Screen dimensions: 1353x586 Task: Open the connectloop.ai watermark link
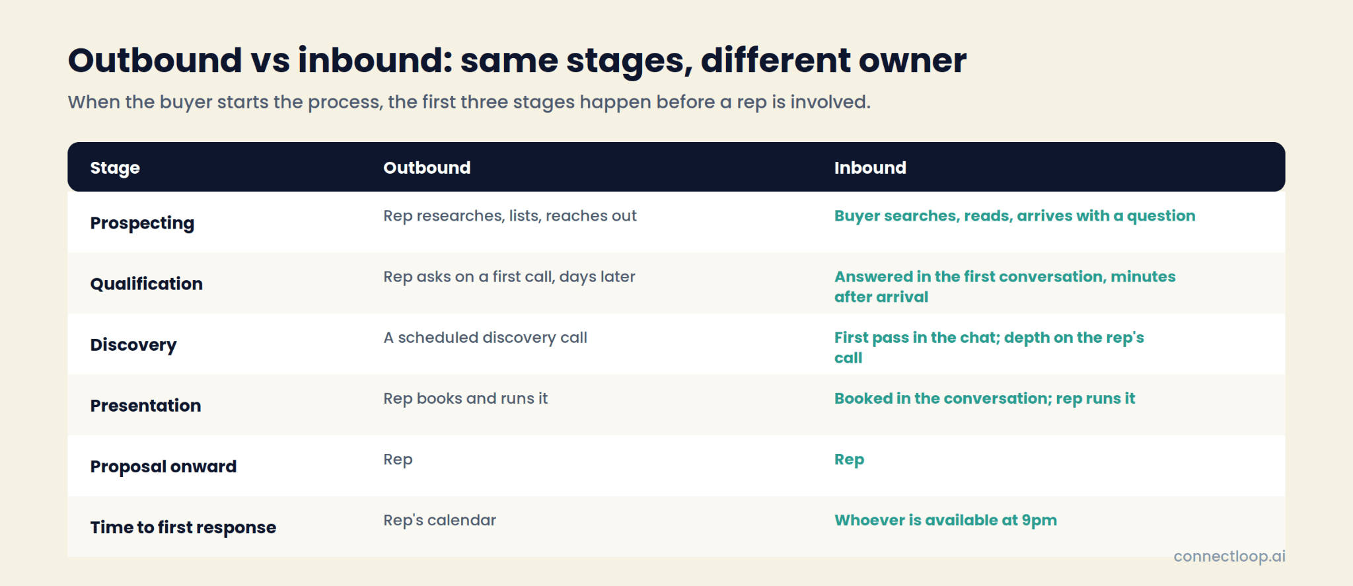(x=1229, y=556)
